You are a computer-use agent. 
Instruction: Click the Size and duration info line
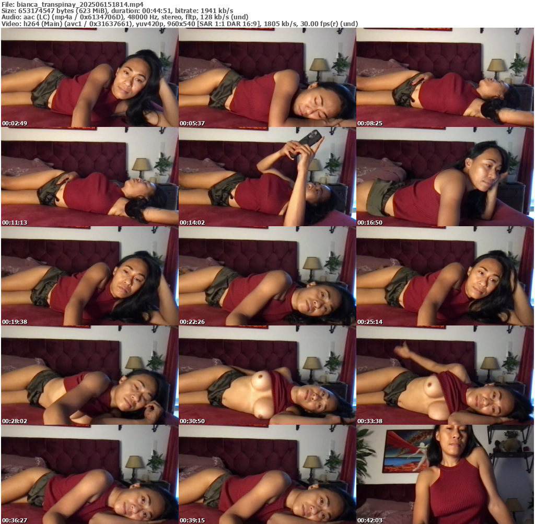118,10
